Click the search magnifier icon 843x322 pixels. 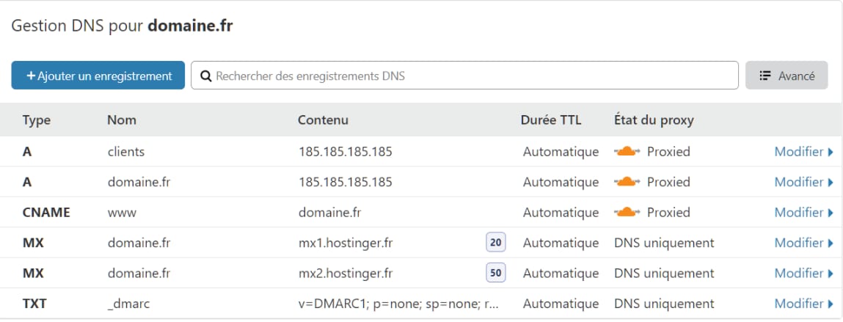205,76
